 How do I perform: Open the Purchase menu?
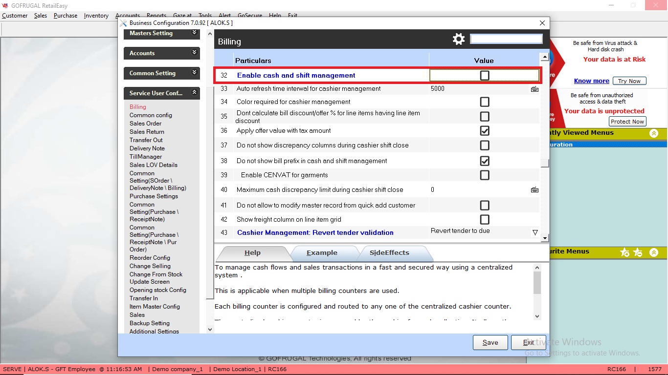click(66, 16)
